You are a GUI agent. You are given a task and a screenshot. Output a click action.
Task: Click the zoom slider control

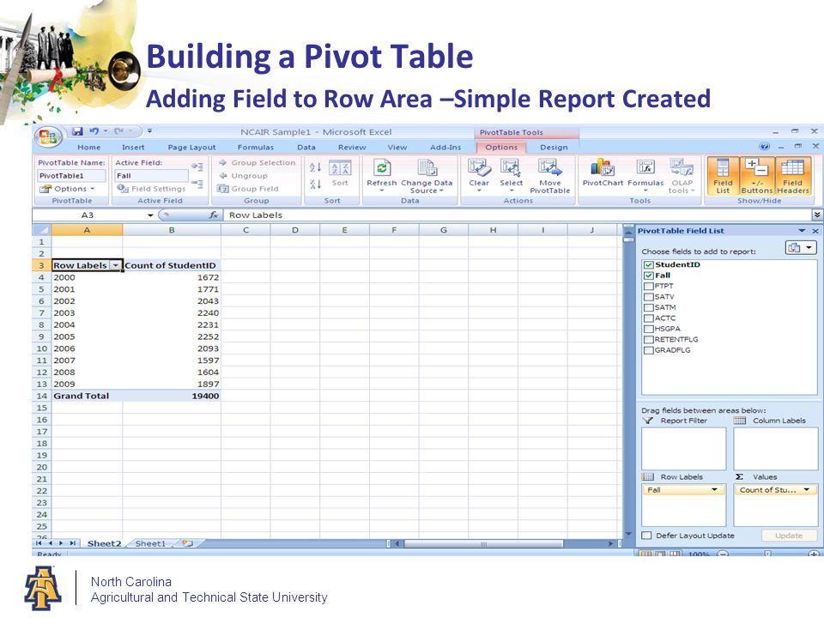click(x=767, y=554)
